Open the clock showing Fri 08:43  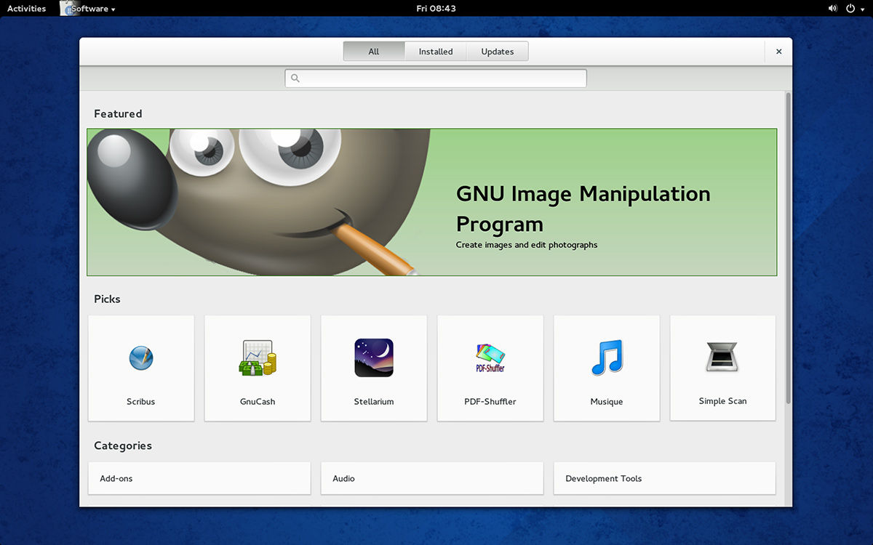coord(436,9)
